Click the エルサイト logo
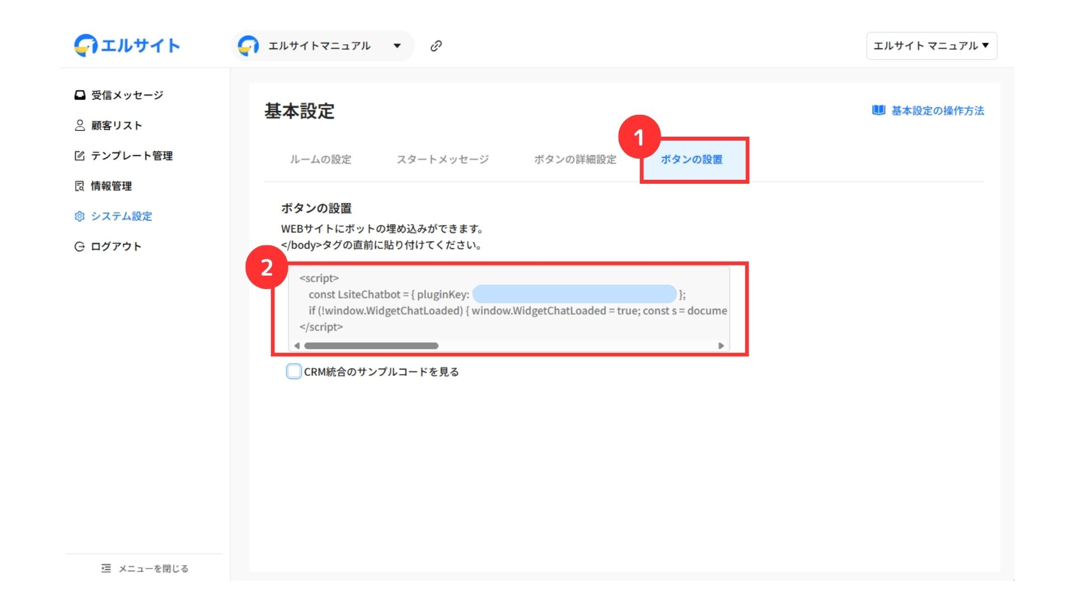The height and width of the screenshot is (605, 1075). tap(127, 45)
